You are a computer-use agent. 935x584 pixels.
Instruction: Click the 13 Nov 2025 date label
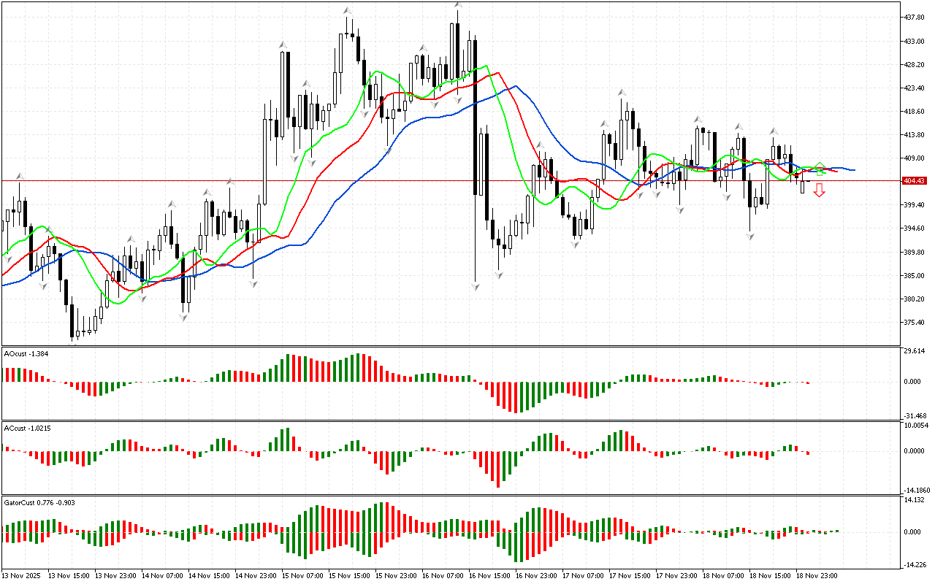coord(23,576)
